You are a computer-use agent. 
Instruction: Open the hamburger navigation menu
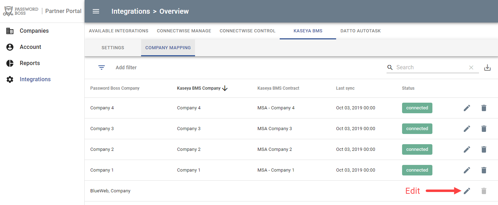(96, 11)
